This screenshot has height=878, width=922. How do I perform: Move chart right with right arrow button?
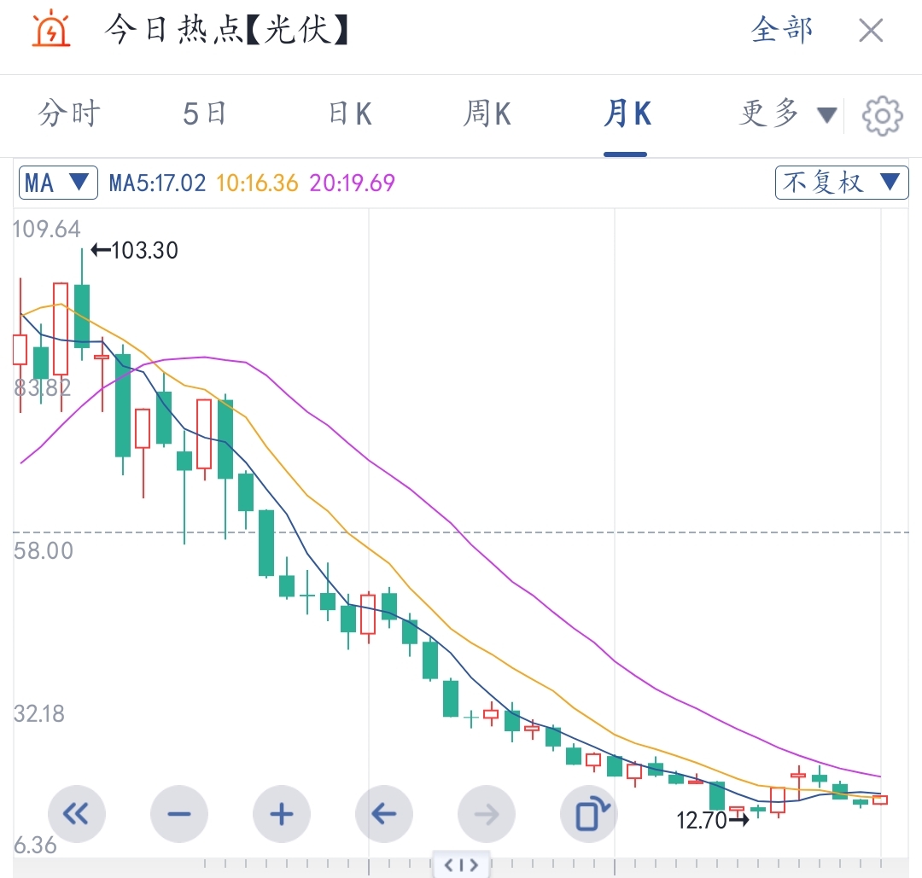pyautogui.click(x=487, y=814)
